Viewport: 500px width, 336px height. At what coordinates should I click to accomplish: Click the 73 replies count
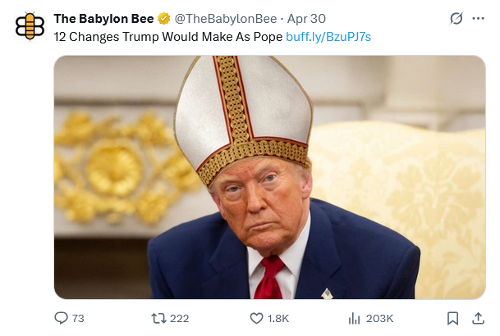(x=79, y=318)
